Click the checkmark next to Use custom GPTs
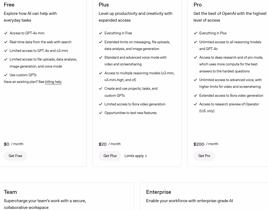 point(6,75)
